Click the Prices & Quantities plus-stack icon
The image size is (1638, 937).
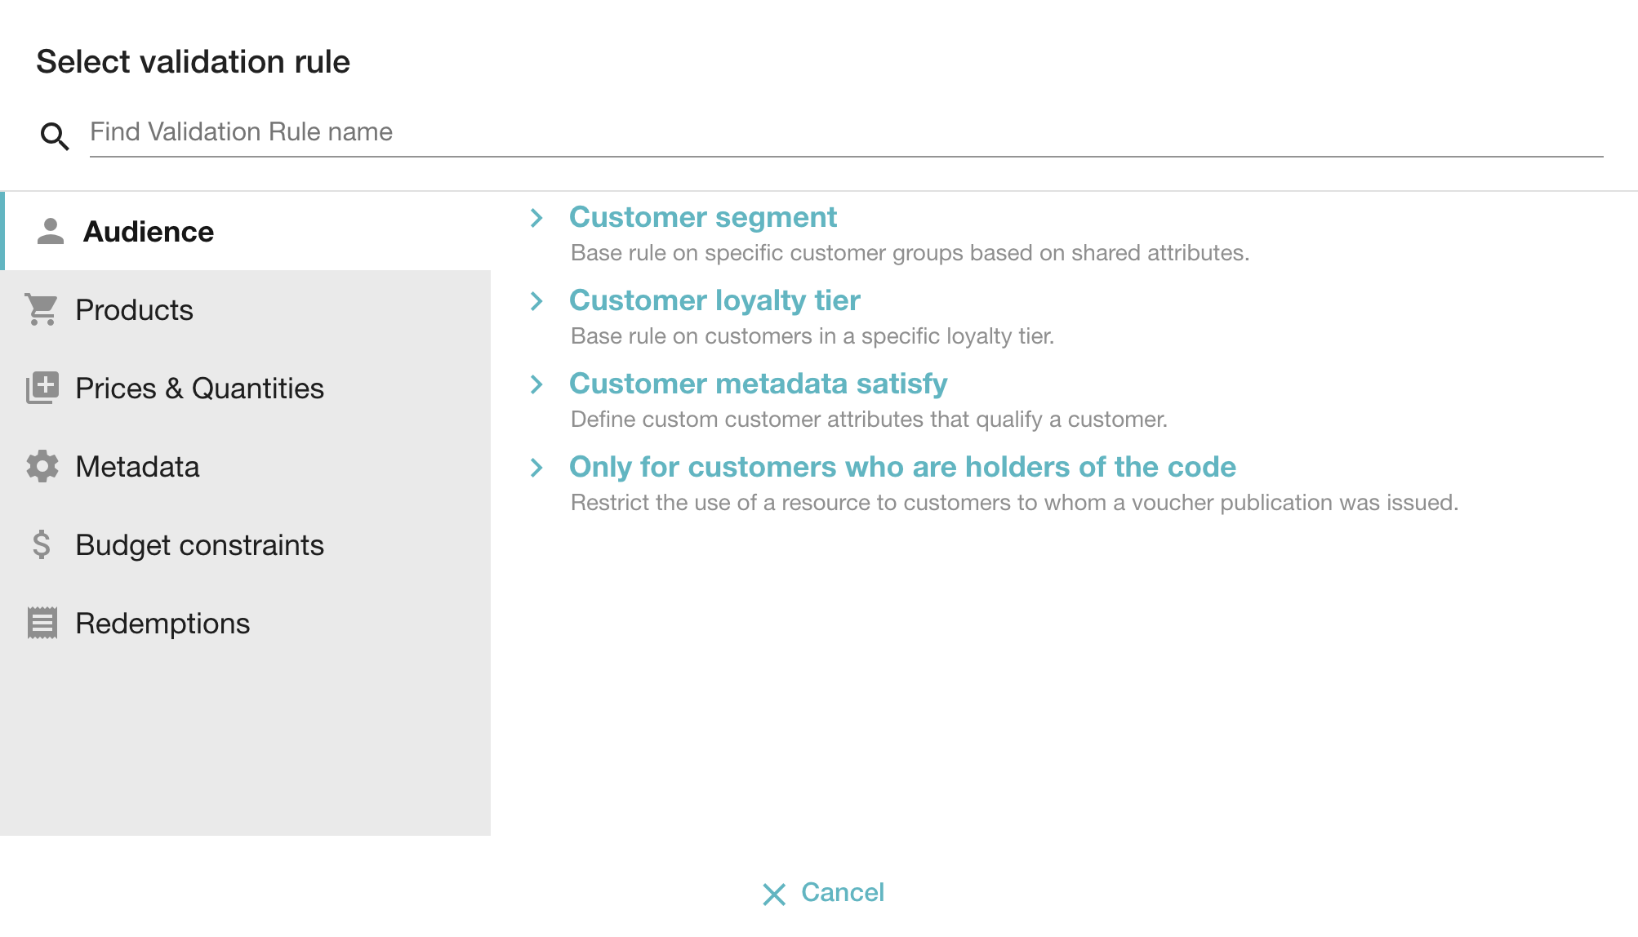42,388
